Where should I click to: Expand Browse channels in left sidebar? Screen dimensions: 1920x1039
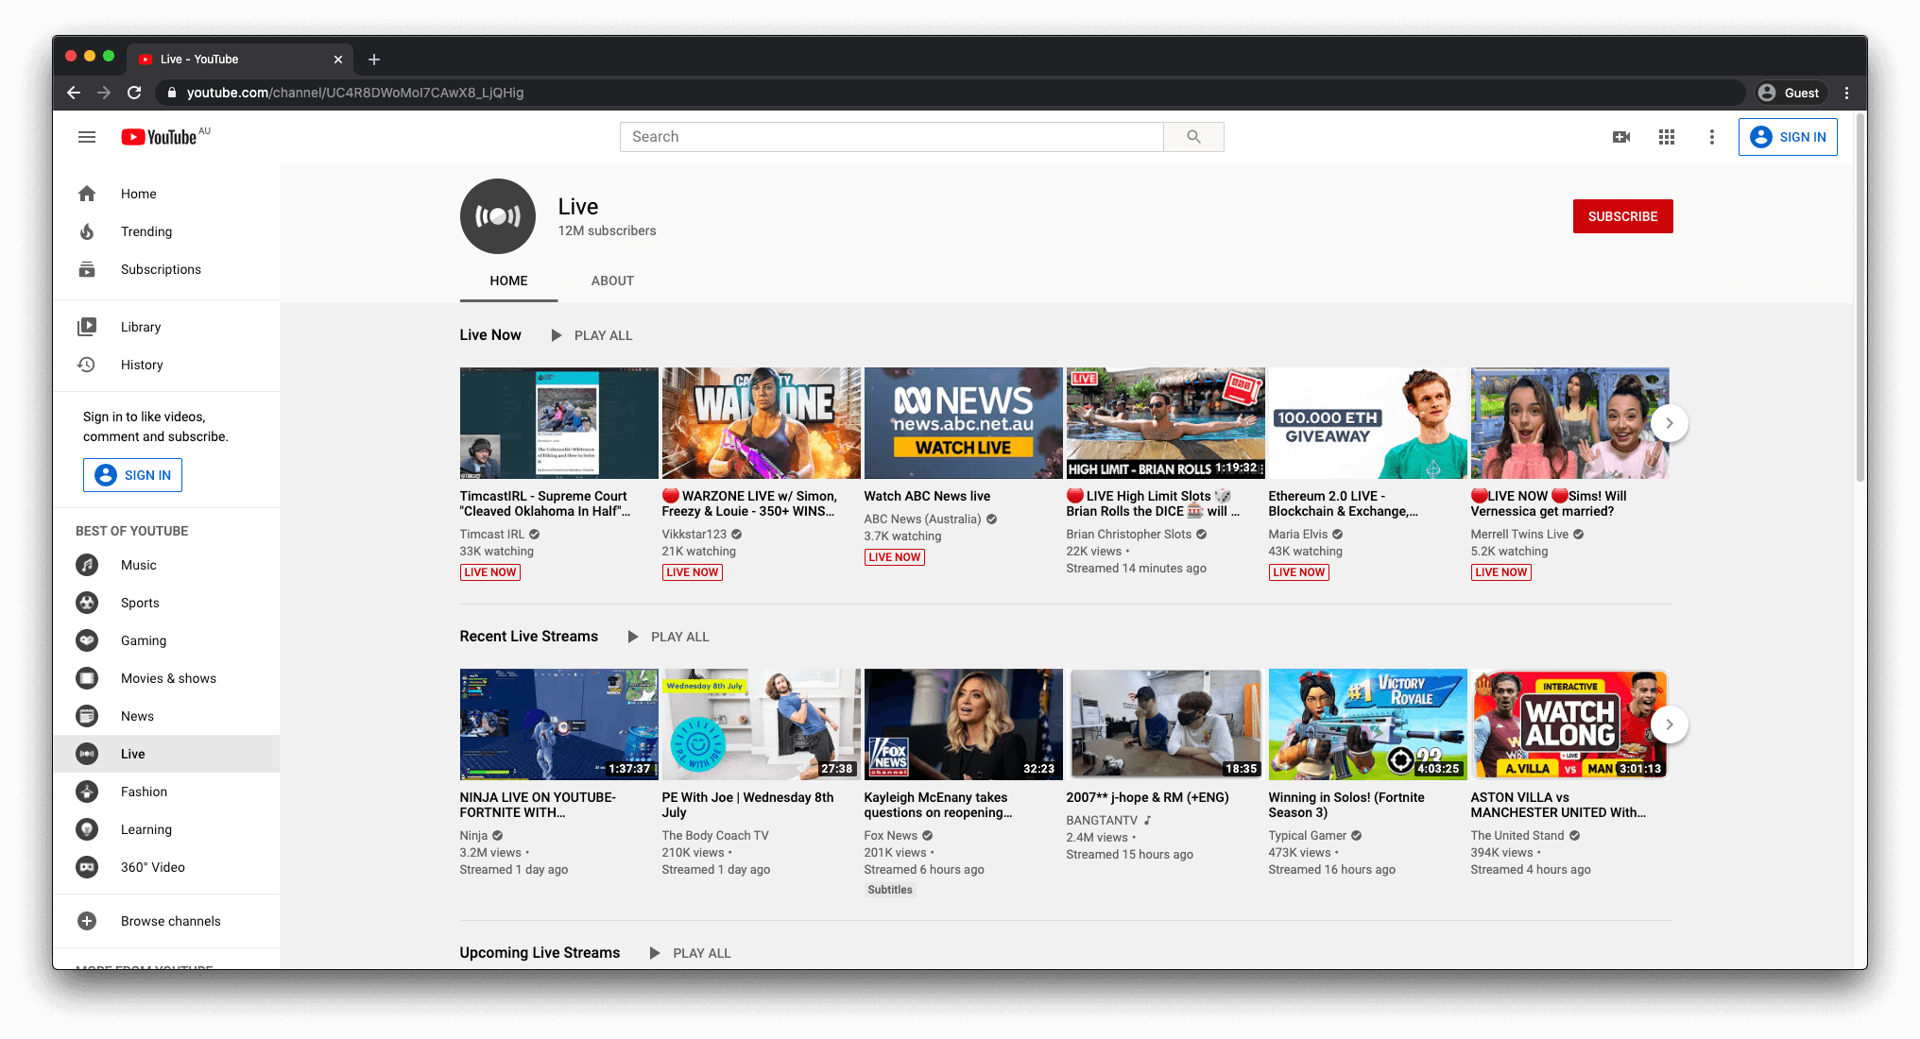pos(170,920)
